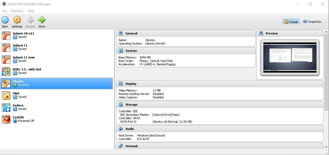Select the Solaris 11 new machine name
This screenshot has width=329, height=155.
coord(23,57)
